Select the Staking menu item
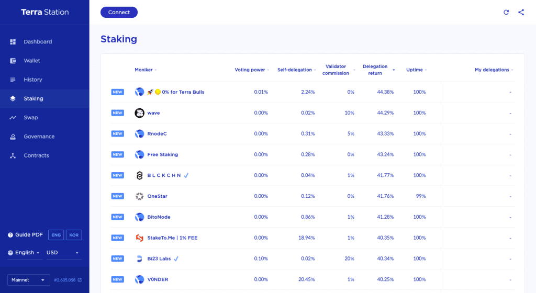 click(44, 99)
